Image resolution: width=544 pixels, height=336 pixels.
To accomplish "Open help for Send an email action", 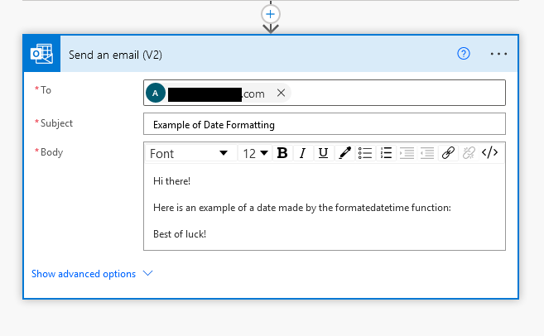I will (464, 54).
